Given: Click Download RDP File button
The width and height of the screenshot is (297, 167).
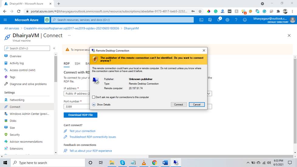Looking at the screenshot, I should click(81, 115).
